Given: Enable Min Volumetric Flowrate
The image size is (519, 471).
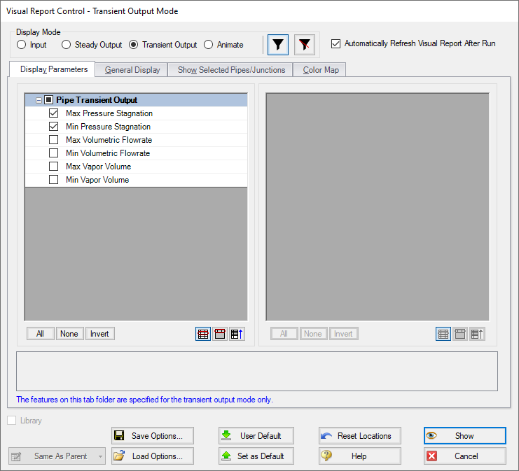Looking at the screenshot, I should pos(54,153).
